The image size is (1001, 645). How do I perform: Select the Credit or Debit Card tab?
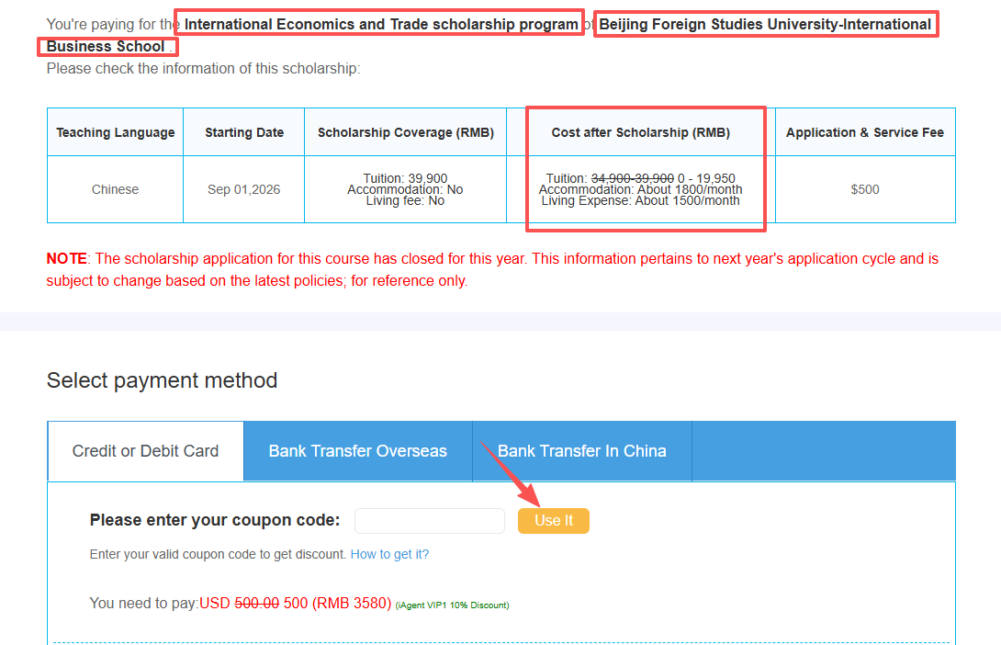pyautogui.click(x=145, y=451)
